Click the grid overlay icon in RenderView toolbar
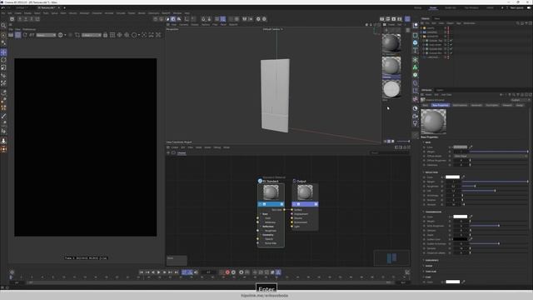 (x=112, y=35)
